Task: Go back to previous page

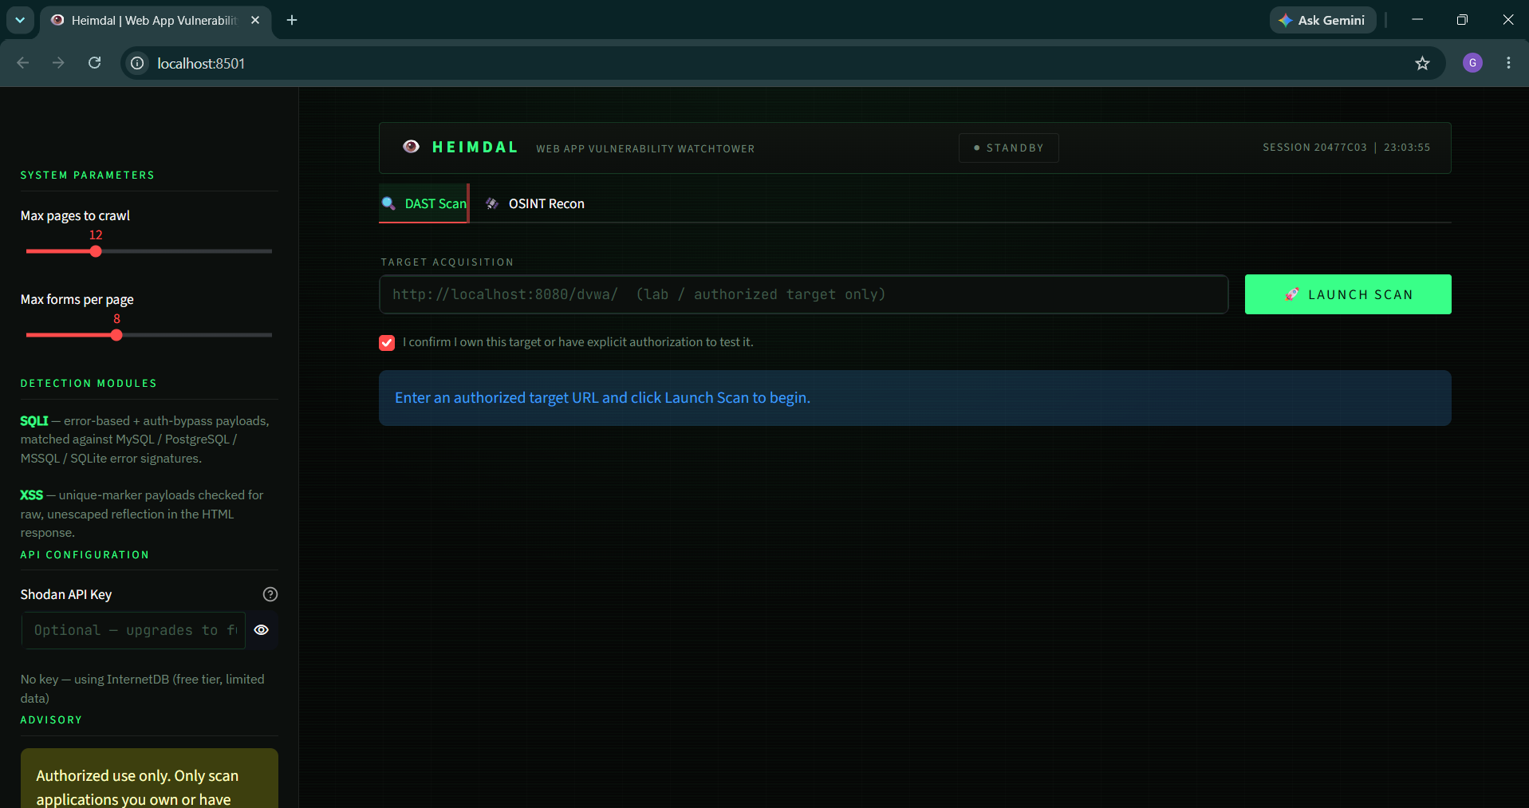Action: 23,63
